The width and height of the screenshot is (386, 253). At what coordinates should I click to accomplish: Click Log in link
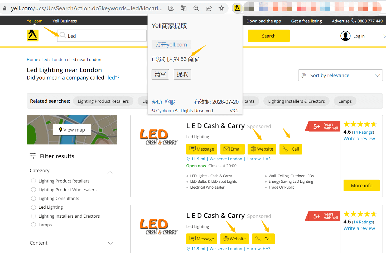coord(359,36)
